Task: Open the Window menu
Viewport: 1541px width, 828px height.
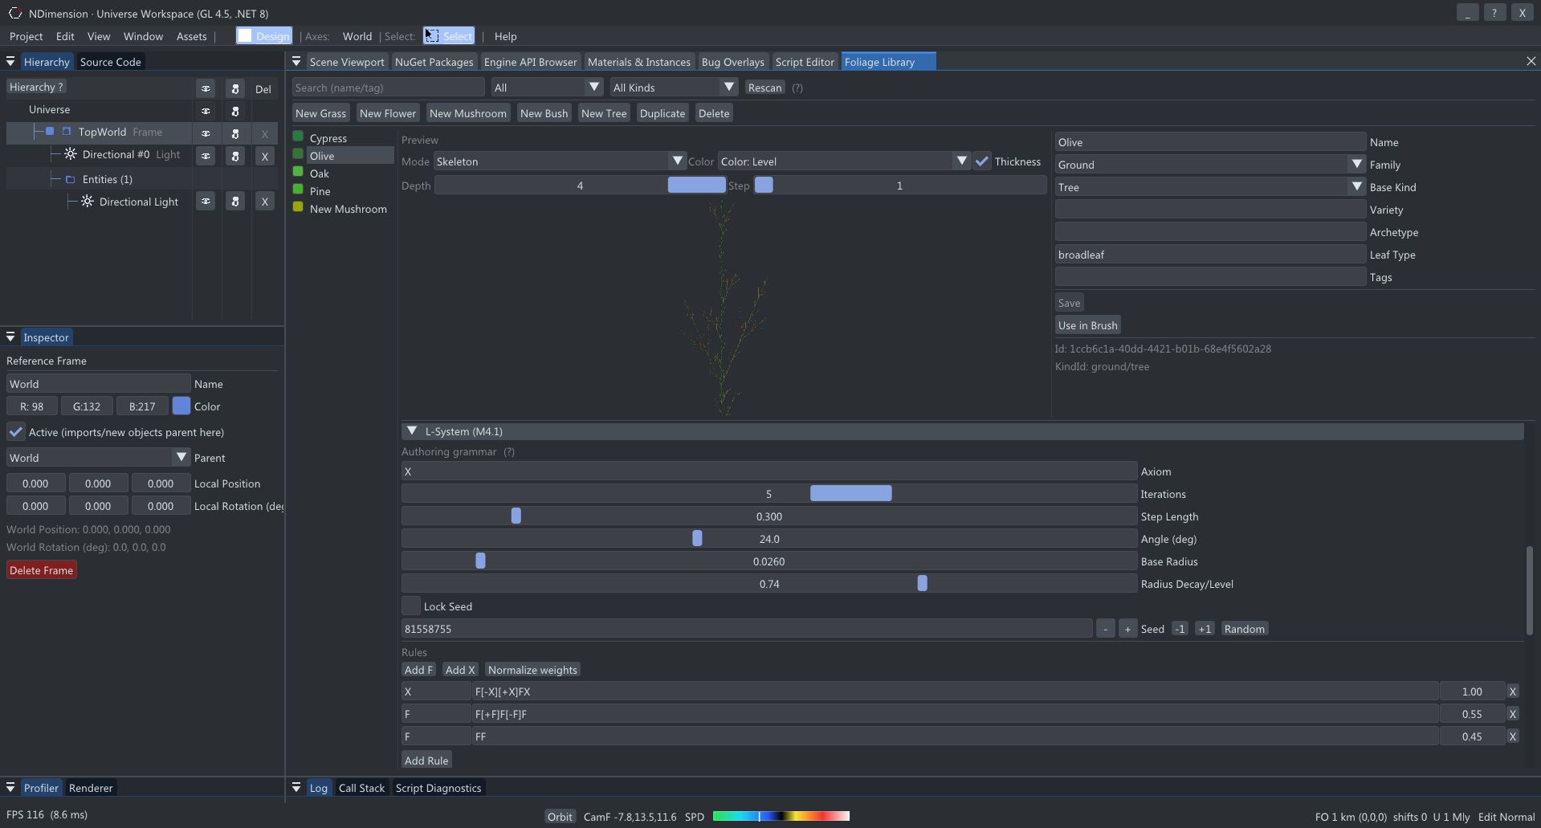Action: [143, 35]
